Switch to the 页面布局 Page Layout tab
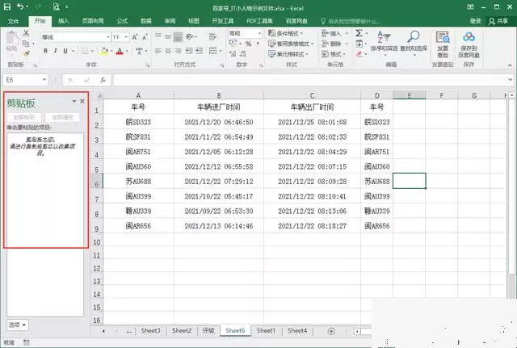517x348 pixels. 93,21
